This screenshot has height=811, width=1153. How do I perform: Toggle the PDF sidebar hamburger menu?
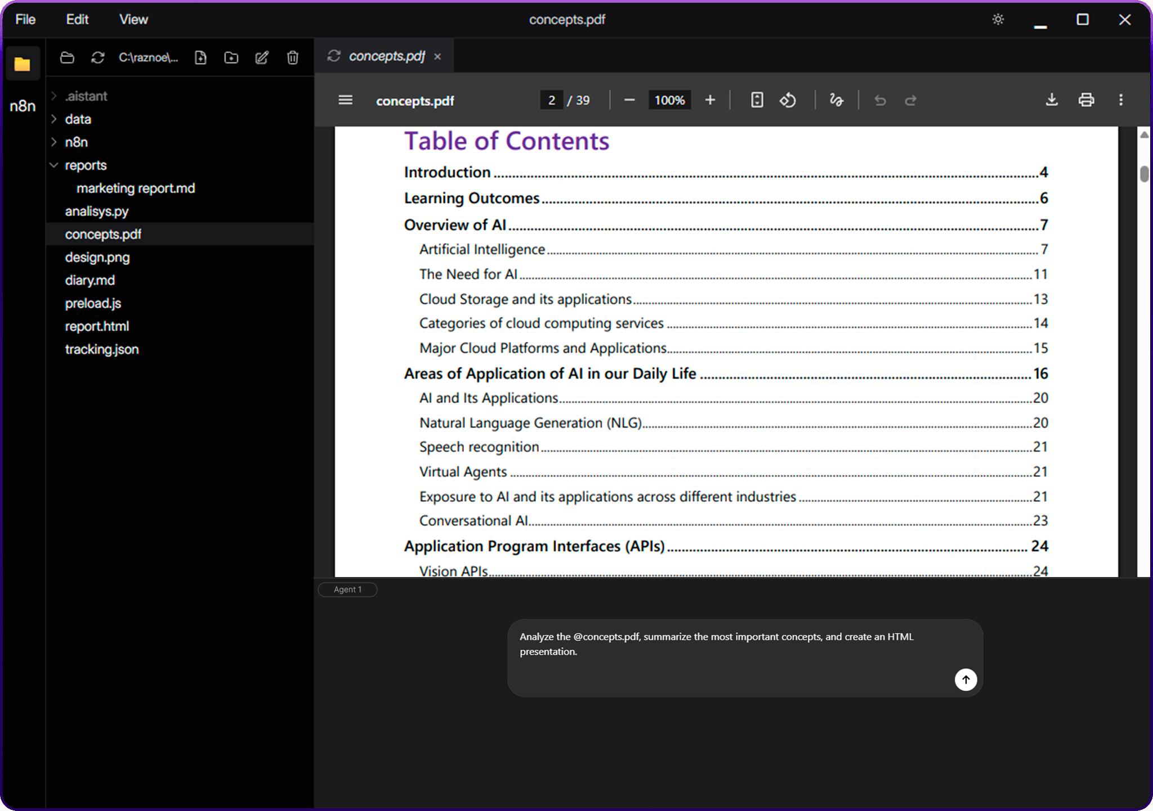click(345, 100)
